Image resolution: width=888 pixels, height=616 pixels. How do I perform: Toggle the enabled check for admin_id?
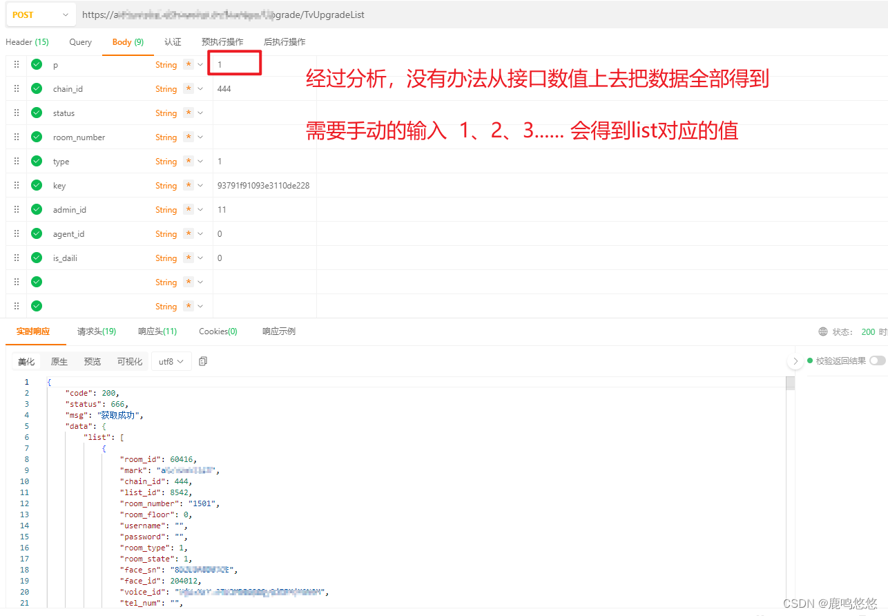37,209
